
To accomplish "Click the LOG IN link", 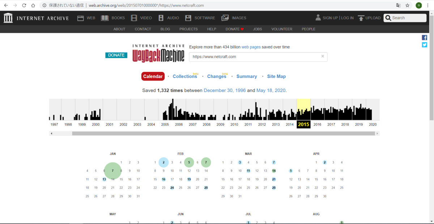I will pyautogui.click(x=347, y=18).
